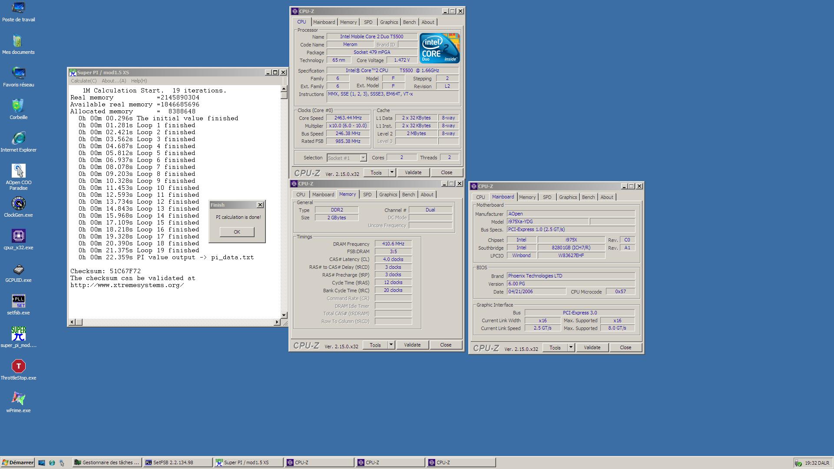Click motherboard model i975Xa-YDG field
834x469 pixels.
pos(547,221)
